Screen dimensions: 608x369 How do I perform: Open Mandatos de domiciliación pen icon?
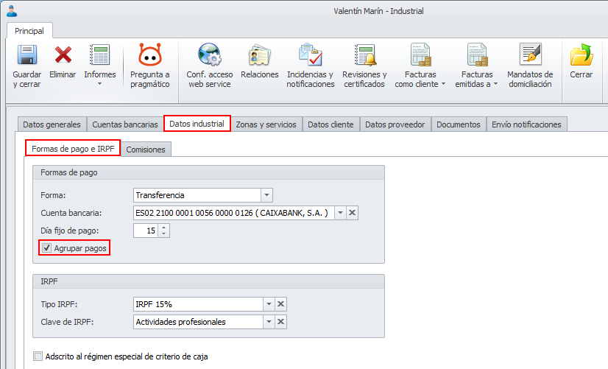point(530,54)
